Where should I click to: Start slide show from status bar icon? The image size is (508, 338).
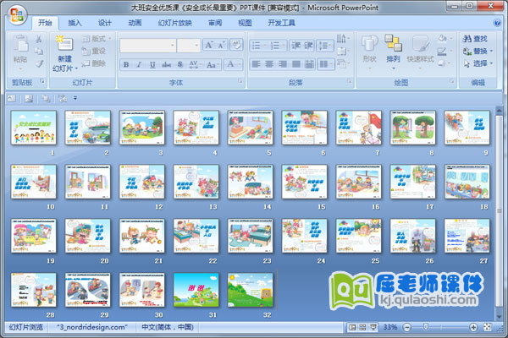[373, 327]
